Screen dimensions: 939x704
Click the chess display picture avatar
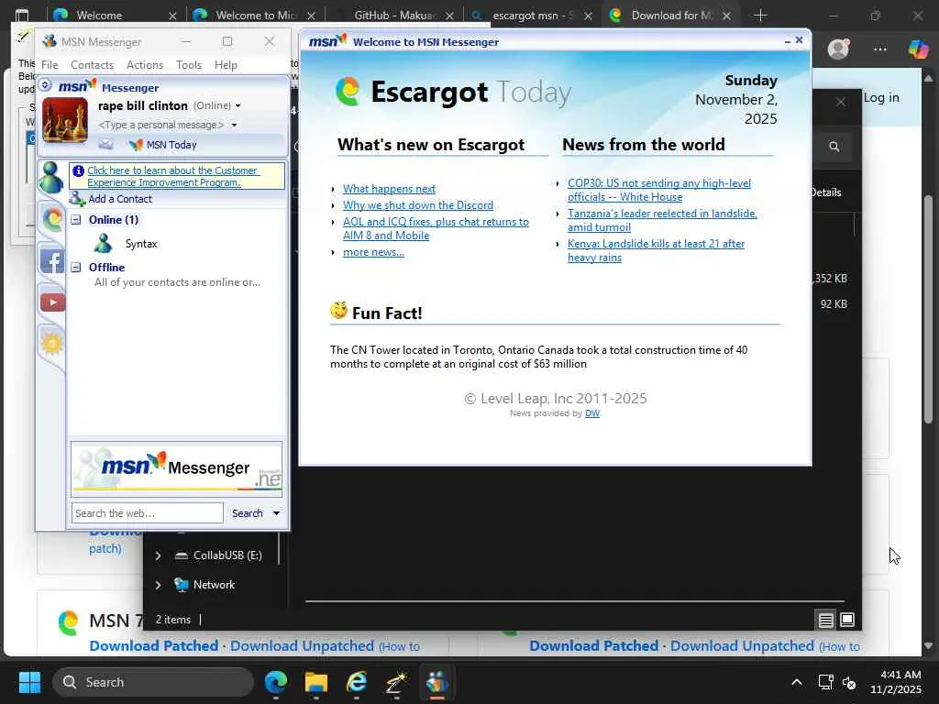pos(65,120)
